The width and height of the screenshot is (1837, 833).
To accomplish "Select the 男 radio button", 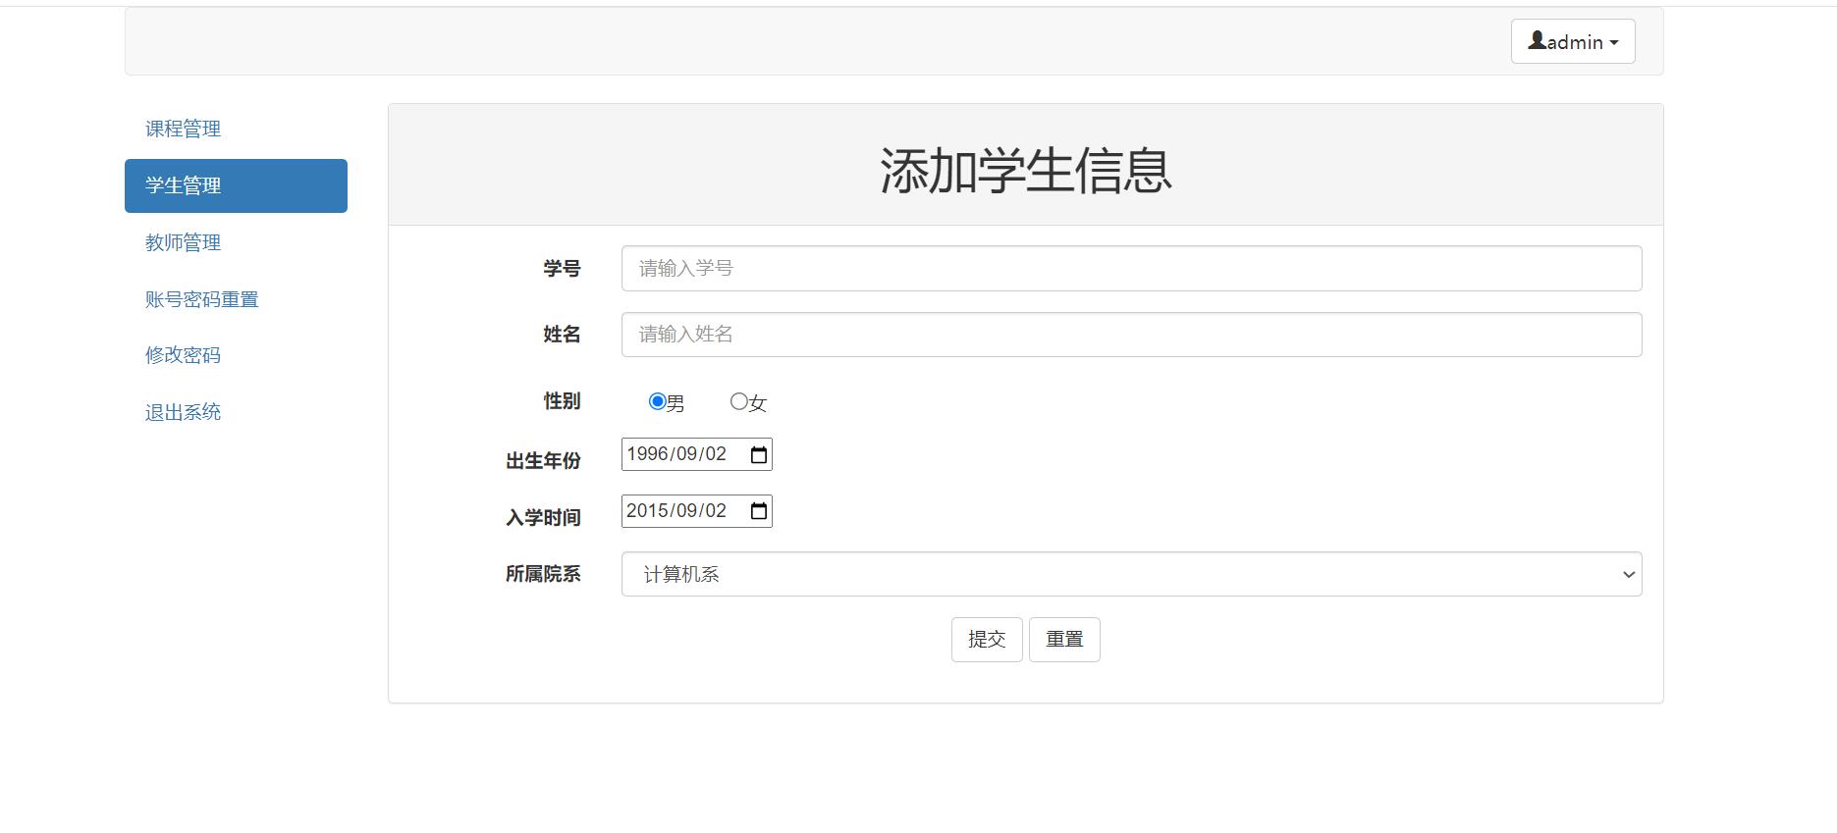I will 658,401.
